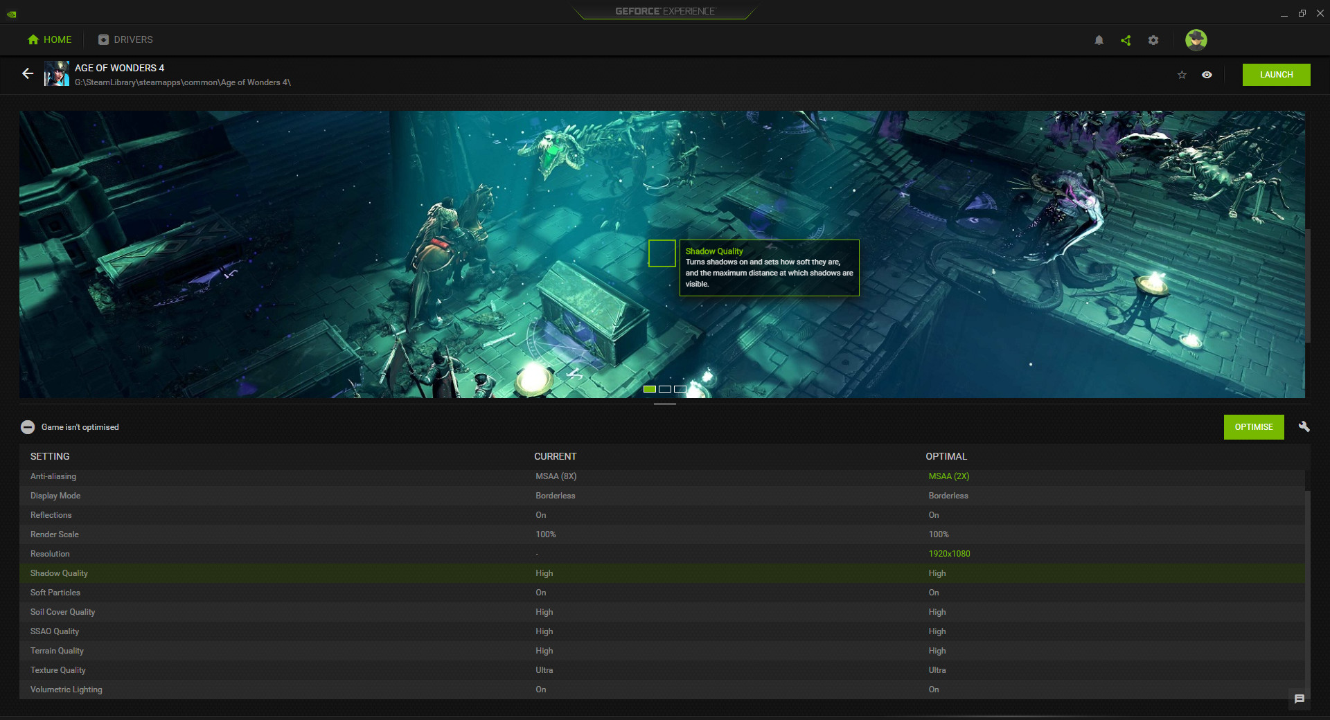Open GeForce Experience settings gear

coord(1153,39)
